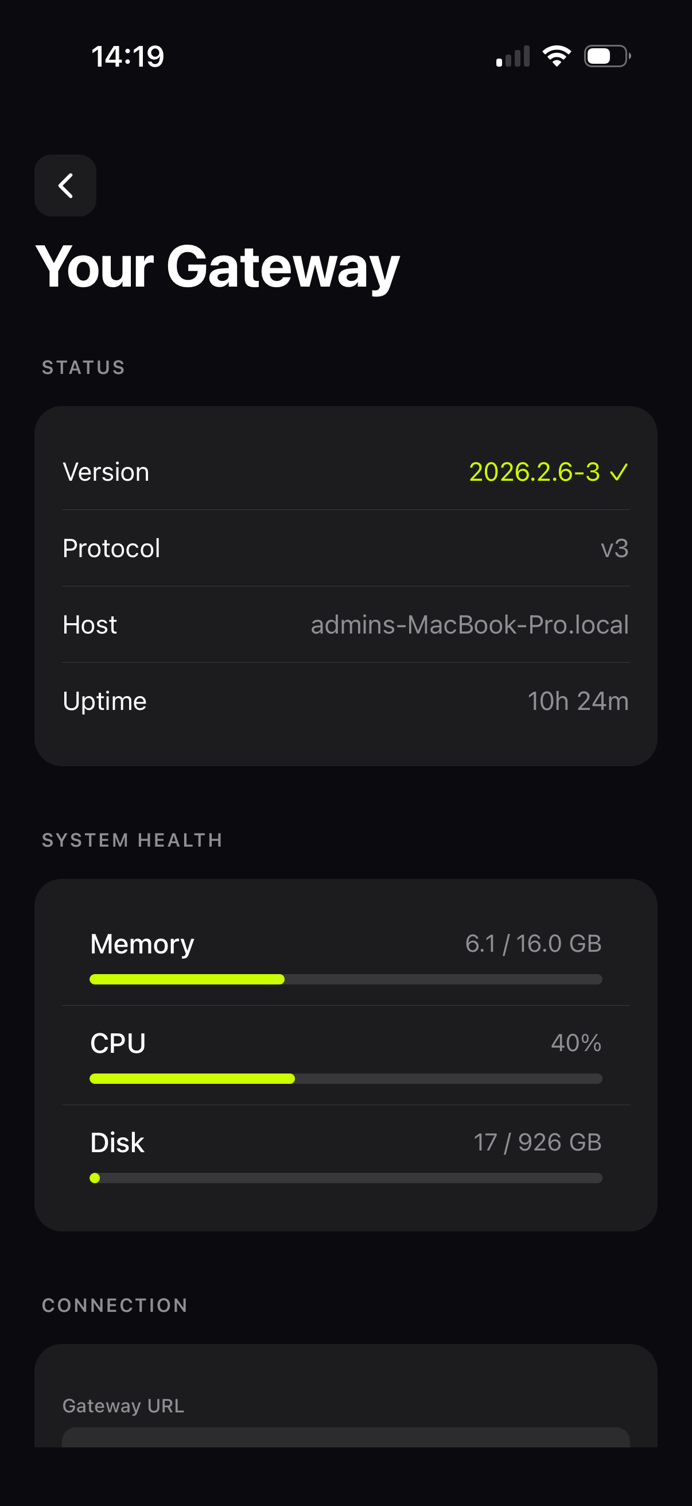Tap the back chevron button
The image size is (692, 1506).
(x=65, y=186)
